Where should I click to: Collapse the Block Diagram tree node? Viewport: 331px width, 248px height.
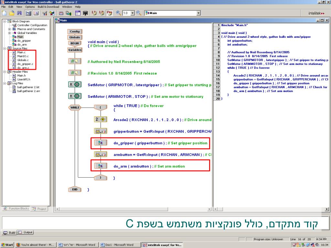[x=5, y=21]
